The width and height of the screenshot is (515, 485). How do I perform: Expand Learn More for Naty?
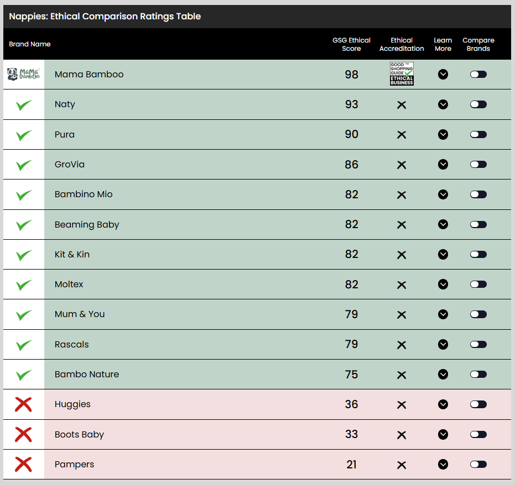tap(443, 104)
